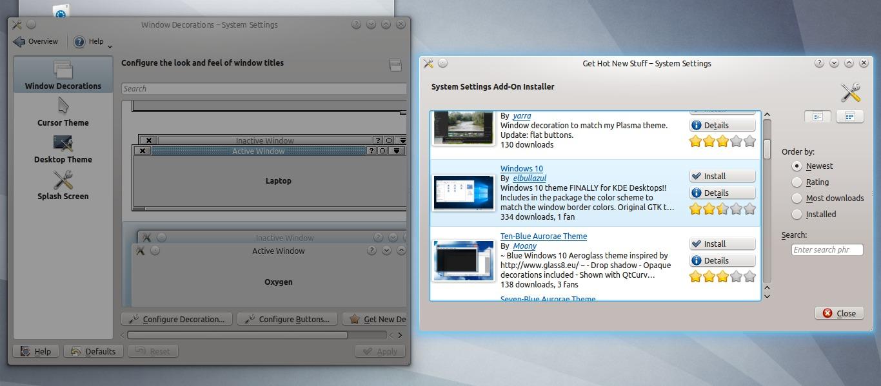Image resolution: width=881 pixels, height=386 pixels.
Task: Rate the Windows 10 theme using its stars
Action: (x=722, y=208)
